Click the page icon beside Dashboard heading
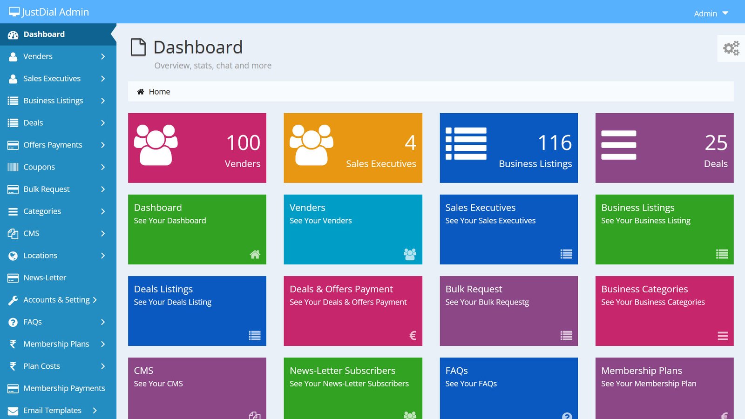Viewport: 745px width, 419px height. [138, 47]
